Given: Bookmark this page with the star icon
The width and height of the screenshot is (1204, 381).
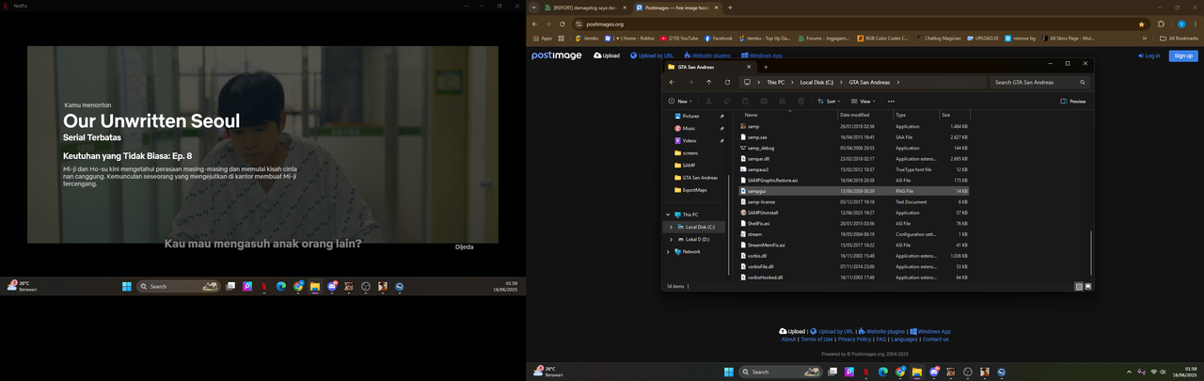Looking at the screenshot, I should point(1142,24).
